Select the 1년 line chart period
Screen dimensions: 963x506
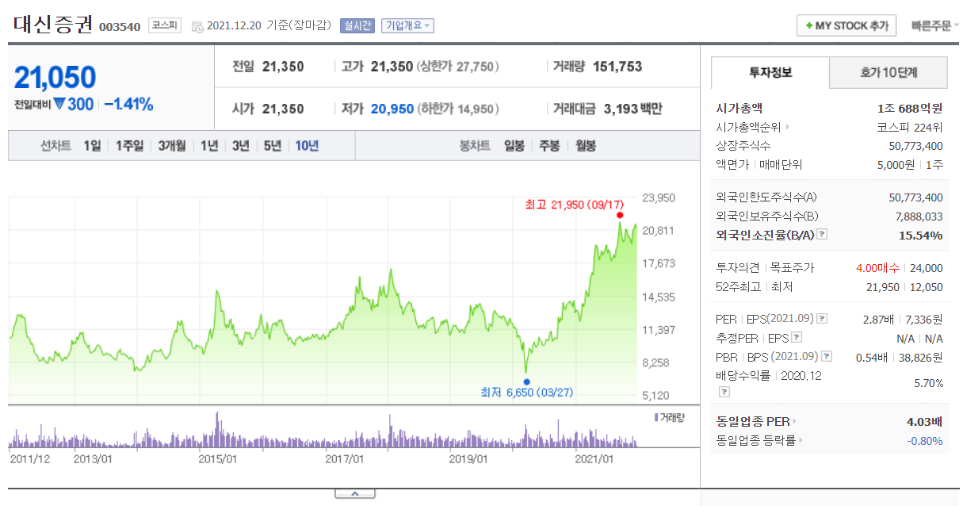(208, 146)
